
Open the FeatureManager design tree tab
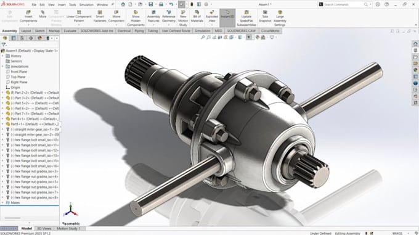coord(5,38)
